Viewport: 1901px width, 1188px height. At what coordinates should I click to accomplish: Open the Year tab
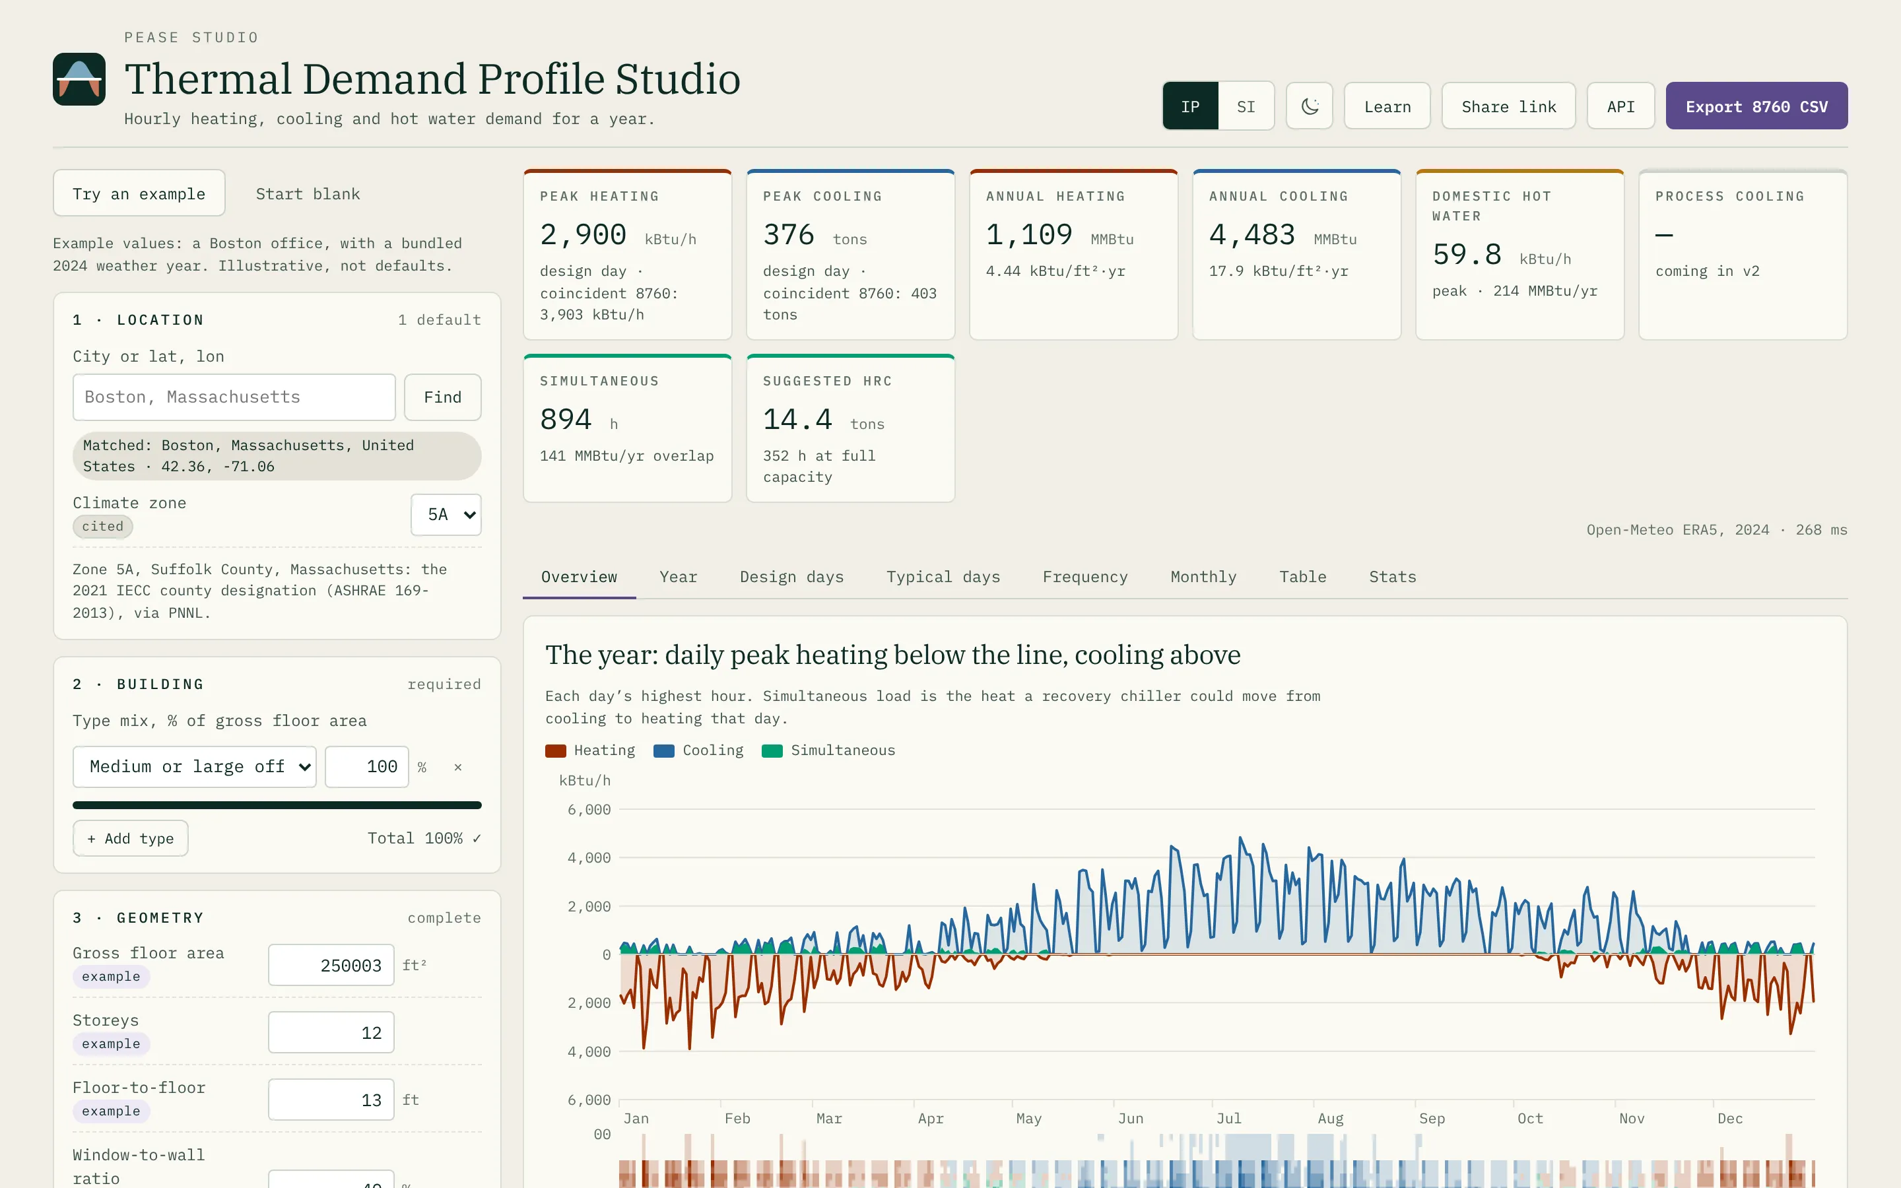coord(678,577)
